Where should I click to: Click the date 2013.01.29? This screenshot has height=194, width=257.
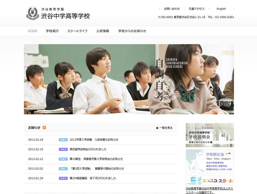click(x=36, y=178)
